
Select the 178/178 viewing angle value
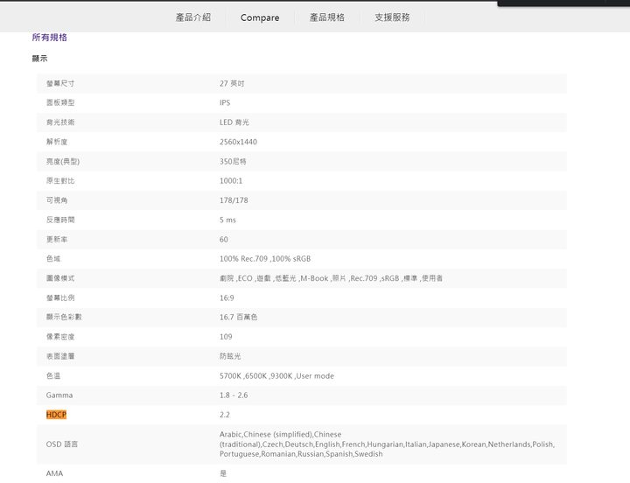234,200
